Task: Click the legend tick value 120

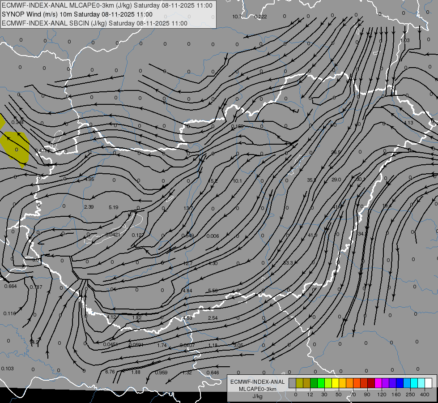Action: [x=382, y=394]
